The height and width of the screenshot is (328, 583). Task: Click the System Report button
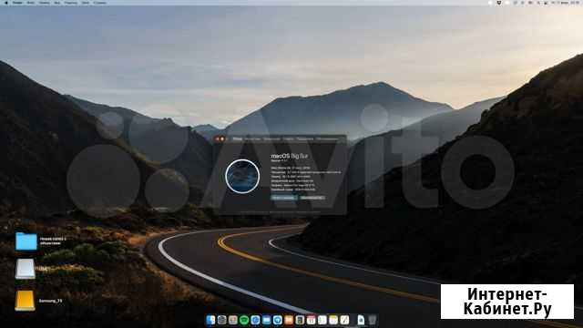point(283,198)
